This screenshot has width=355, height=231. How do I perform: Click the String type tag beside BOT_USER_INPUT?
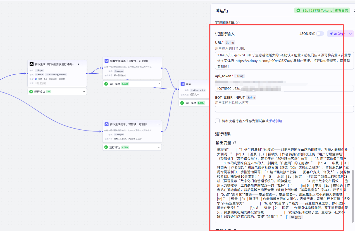[x=251, y=97]
